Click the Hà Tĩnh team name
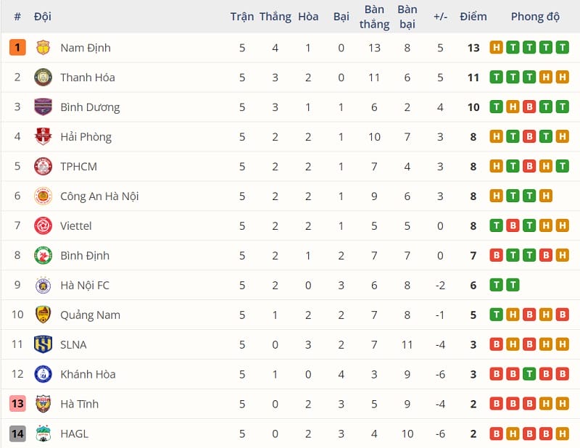580x448 pixels. click(79, 404)
